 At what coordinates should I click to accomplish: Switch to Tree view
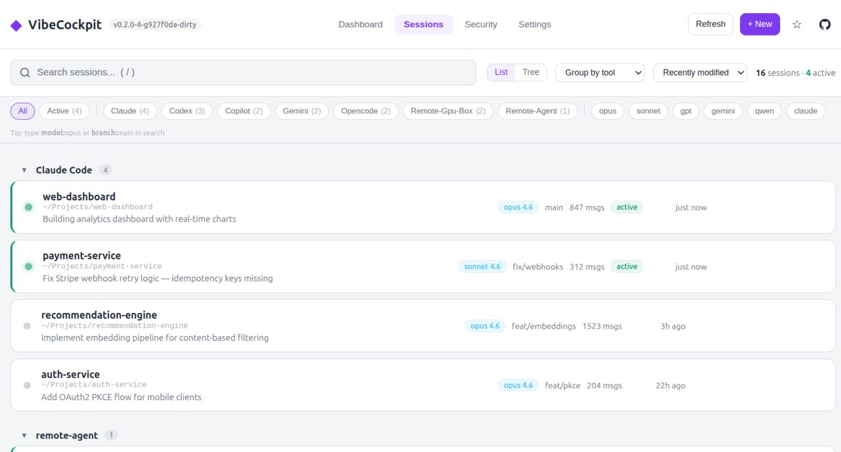pyautogui.click(x=530, y=72)
